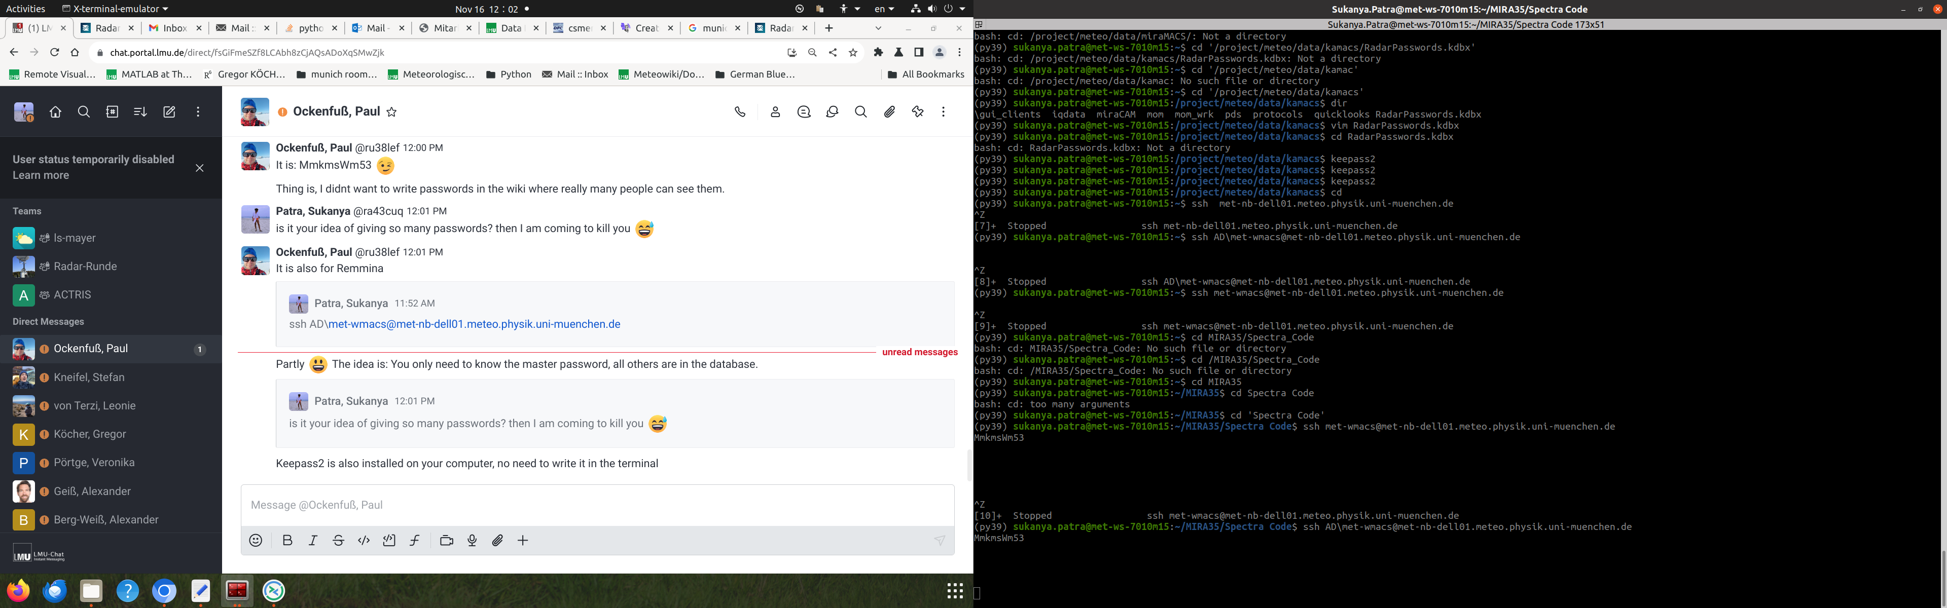Open the directory icon in sidebar
This screenshot has width=1947, height=608.
point(112,112)
